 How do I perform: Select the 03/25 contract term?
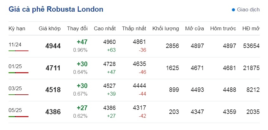pyautogui.click(x=15, y=88)
